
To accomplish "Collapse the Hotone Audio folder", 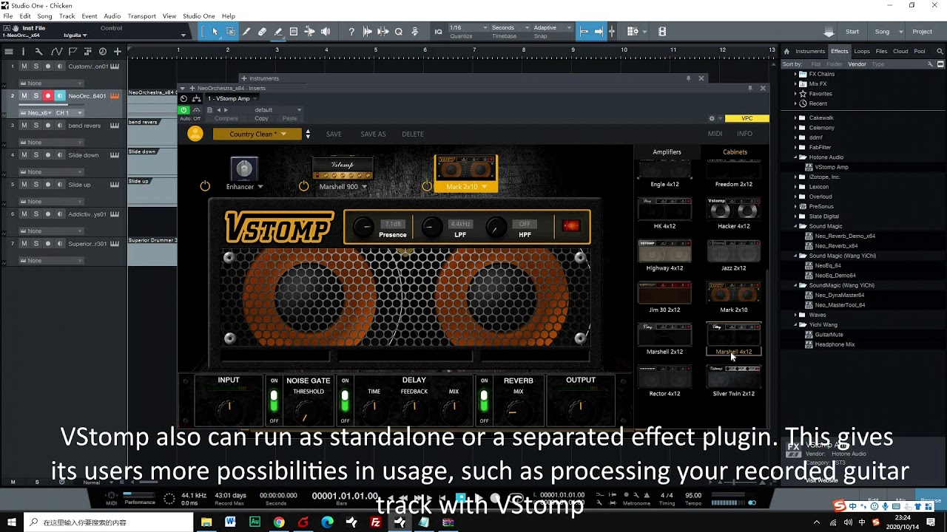I will point(795,157).
